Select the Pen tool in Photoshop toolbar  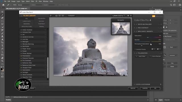point(2,49)
